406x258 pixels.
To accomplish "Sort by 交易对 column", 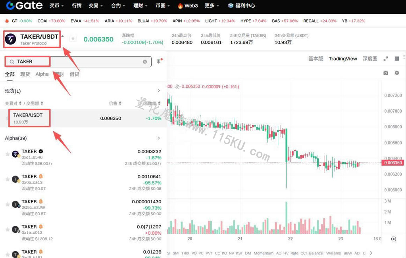I will click(13, 103).
